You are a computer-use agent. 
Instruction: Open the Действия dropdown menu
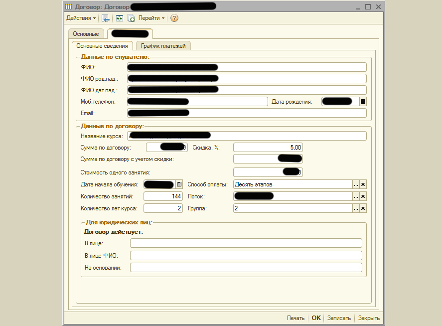click(81, 18)
